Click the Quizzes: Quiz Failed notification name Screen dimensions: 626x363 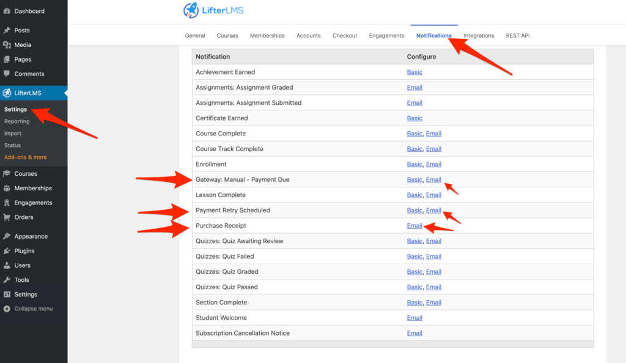(225, 256)
